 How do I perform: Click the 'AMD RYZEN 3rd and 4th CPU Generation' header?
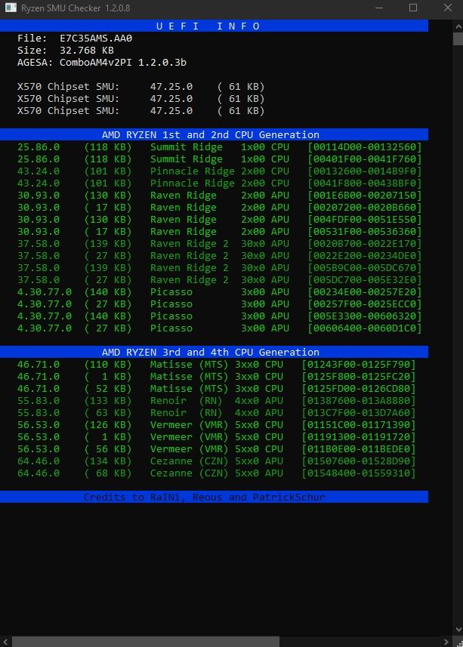pos(211,353)
